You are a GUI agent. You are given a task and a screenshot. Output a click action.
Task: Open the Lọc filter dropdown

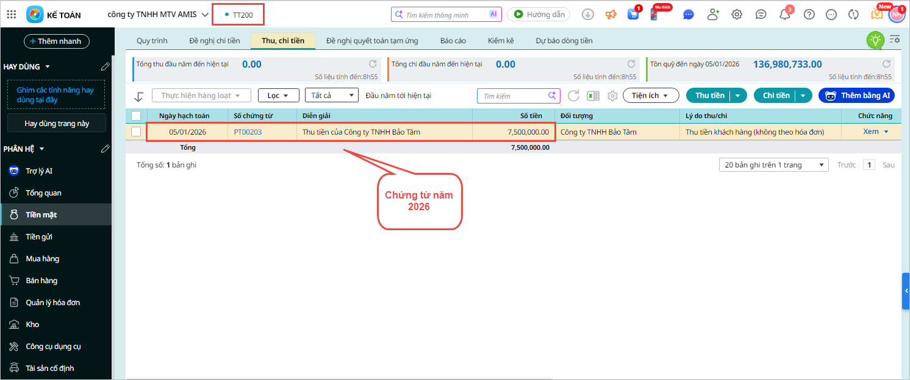tap(278, 96)
